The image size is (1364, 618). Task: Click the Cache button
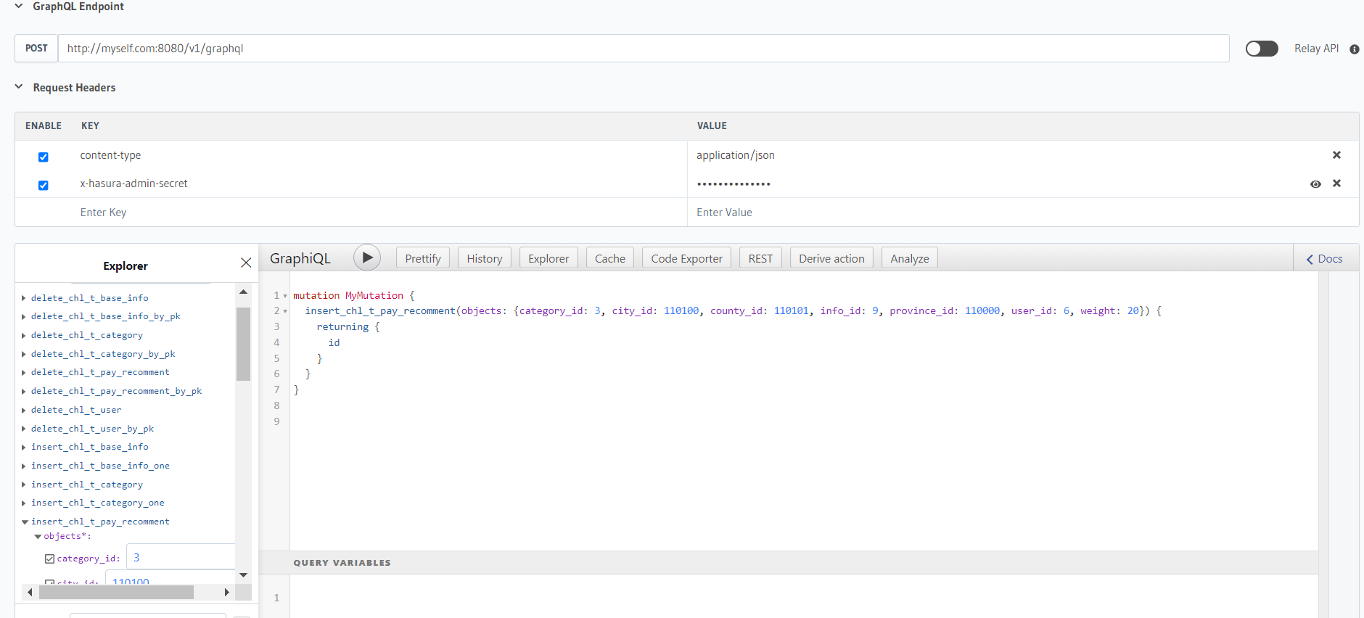610,258
